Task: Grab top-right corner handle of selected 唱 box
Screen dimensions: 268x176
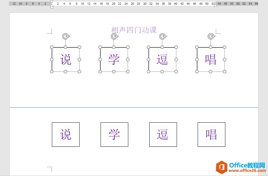Action: pos(225,47)
